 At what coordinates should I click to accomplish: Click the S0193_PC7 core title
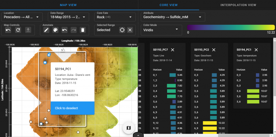click(x=160, y=50)
